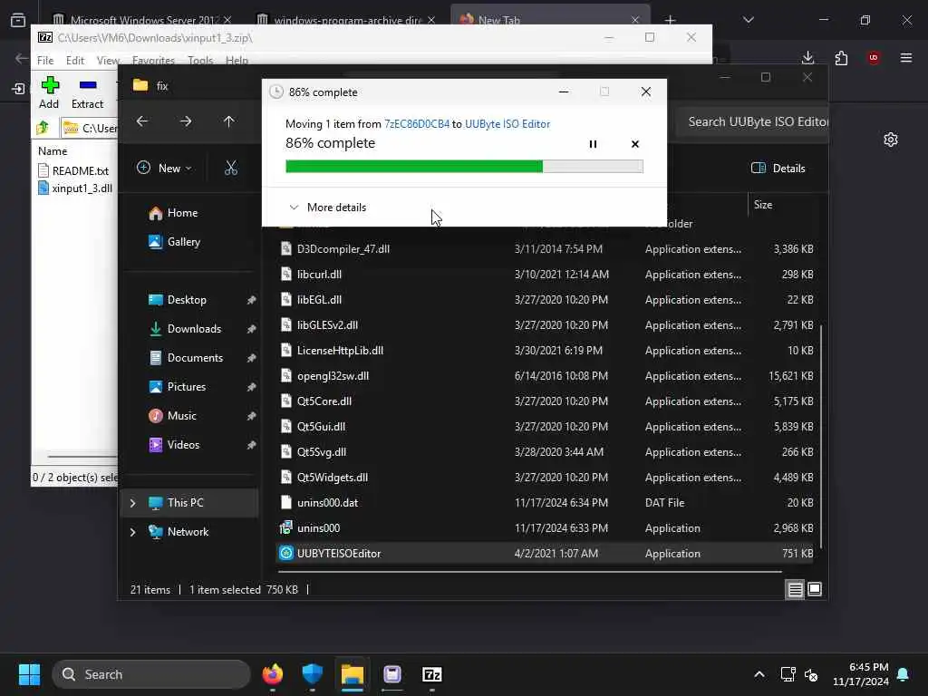Click the Add button in 7-Zip

[x=49, y=93]
